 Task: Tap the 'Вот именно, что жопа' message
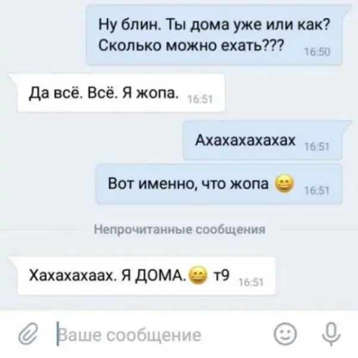[219, 184]
